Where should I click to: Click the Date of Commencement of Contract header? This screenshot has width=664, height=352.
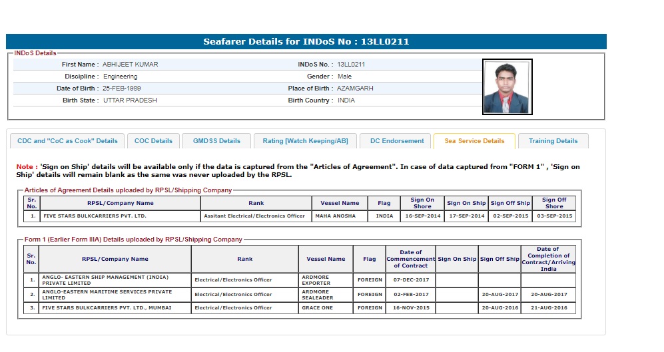tap(410, 259)
